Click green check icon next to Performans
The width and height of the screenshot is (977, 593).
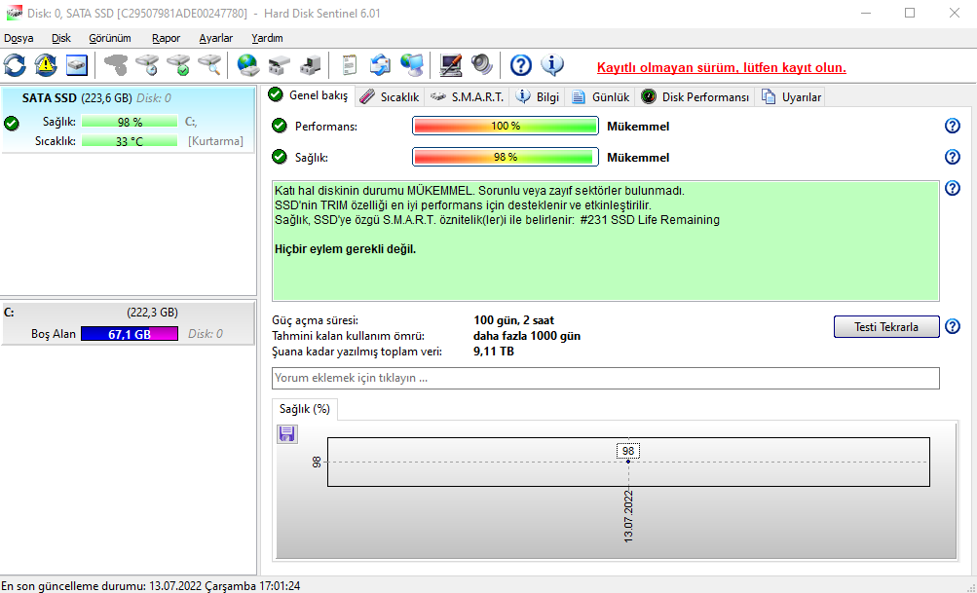click(x=280, y=126)
